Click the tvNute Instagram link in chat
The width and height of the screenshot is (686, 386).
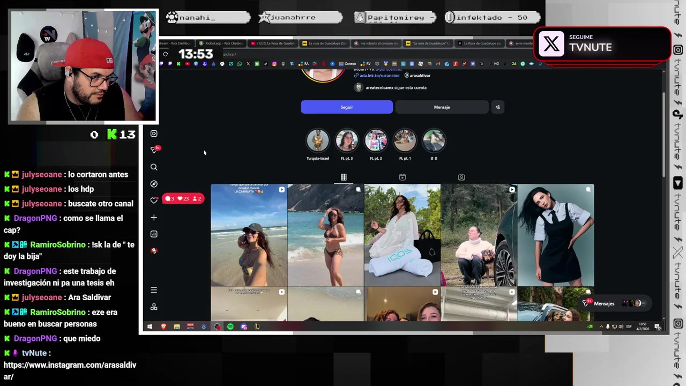tap(70, 370)
